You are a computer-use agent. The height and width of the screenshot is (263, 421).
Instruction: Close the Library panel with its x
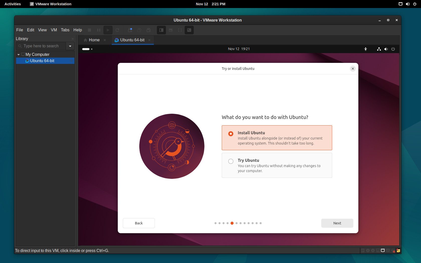coord(73,39)
